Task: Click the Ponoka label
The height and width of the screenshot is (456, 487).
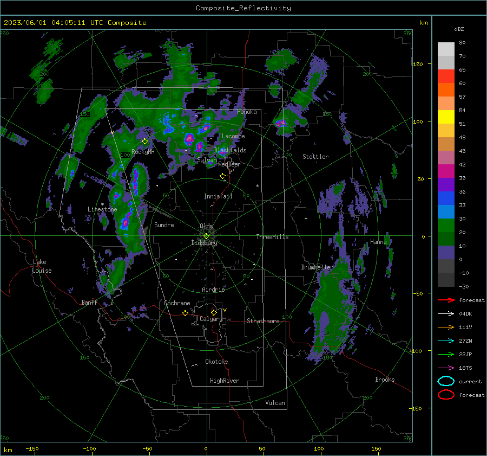Action: pos(247,112)
